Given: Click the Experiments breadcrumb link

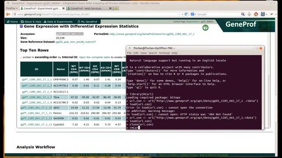Looking at the screenshot, I should 192,22.
